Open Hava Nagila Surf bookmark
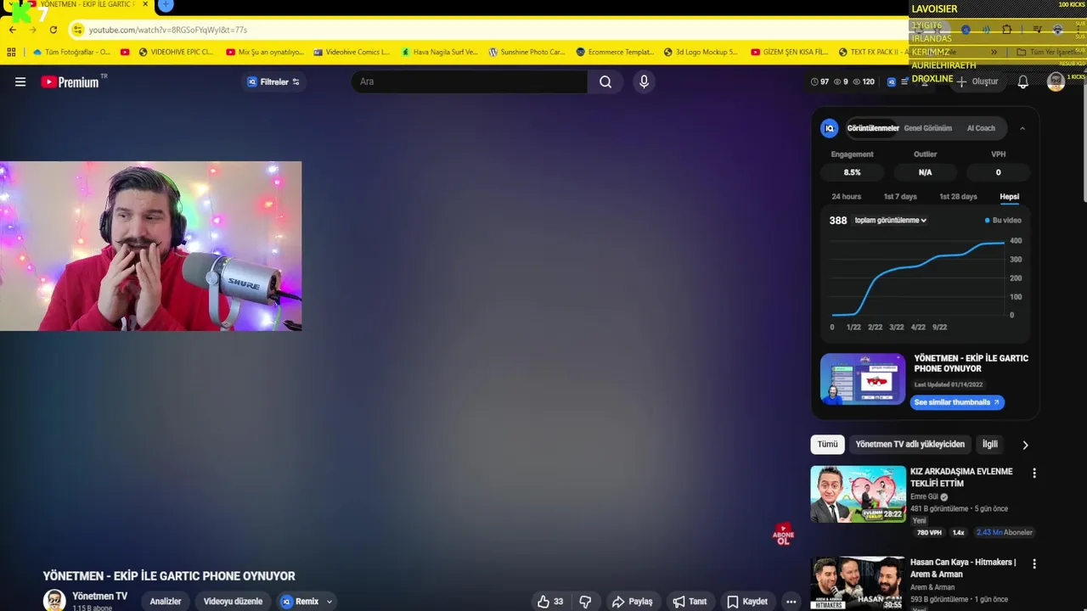The height and width of the screenshot is (611, 1087). tap(439, 52)
